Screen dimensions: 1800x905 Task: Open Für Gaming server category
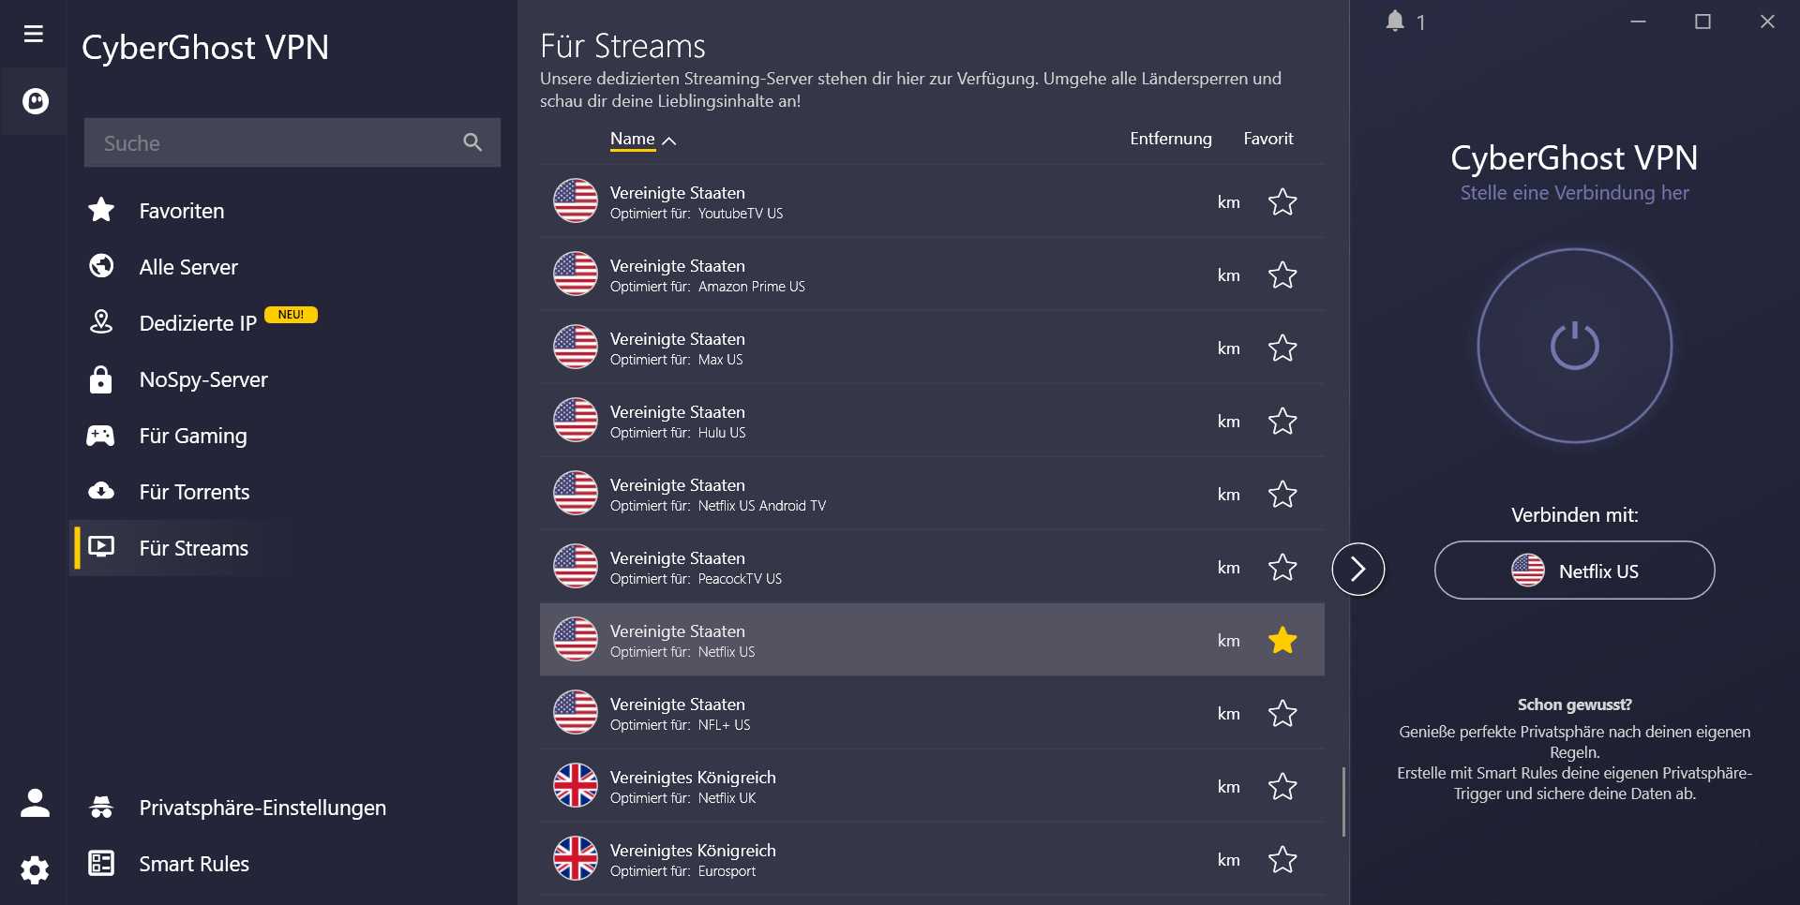[192, 436]
